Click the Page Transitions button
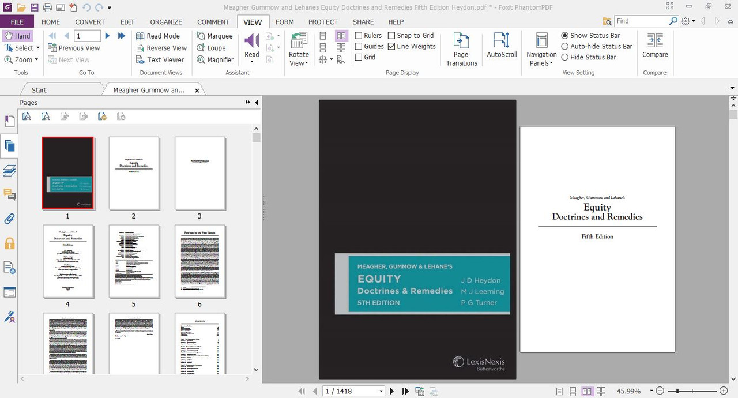738x398 pixels. point(461,49)
